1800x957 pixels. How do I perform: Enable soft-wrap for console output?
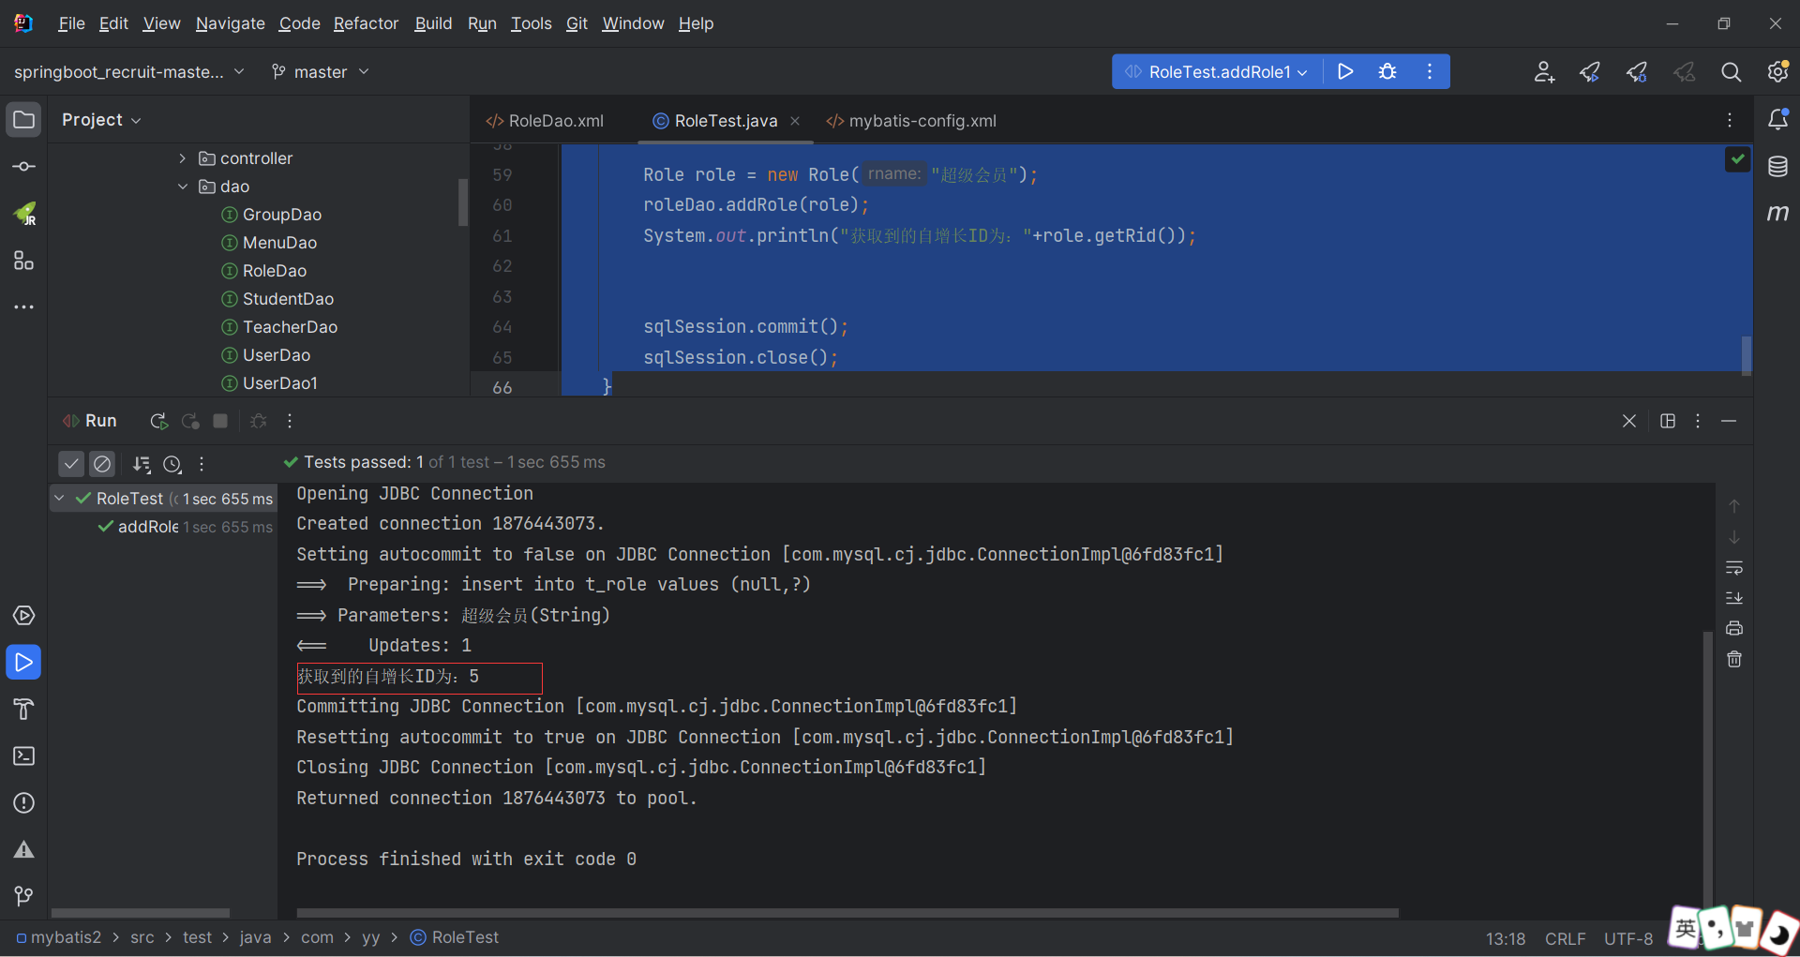coord(1733,568)
